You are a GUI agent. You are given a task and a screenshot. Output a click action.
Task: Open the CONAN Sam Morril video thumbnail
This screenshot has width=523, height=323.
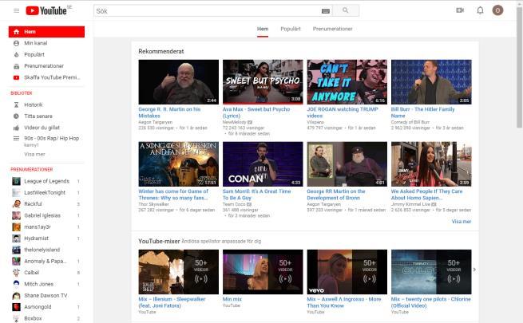pos(263,164)
